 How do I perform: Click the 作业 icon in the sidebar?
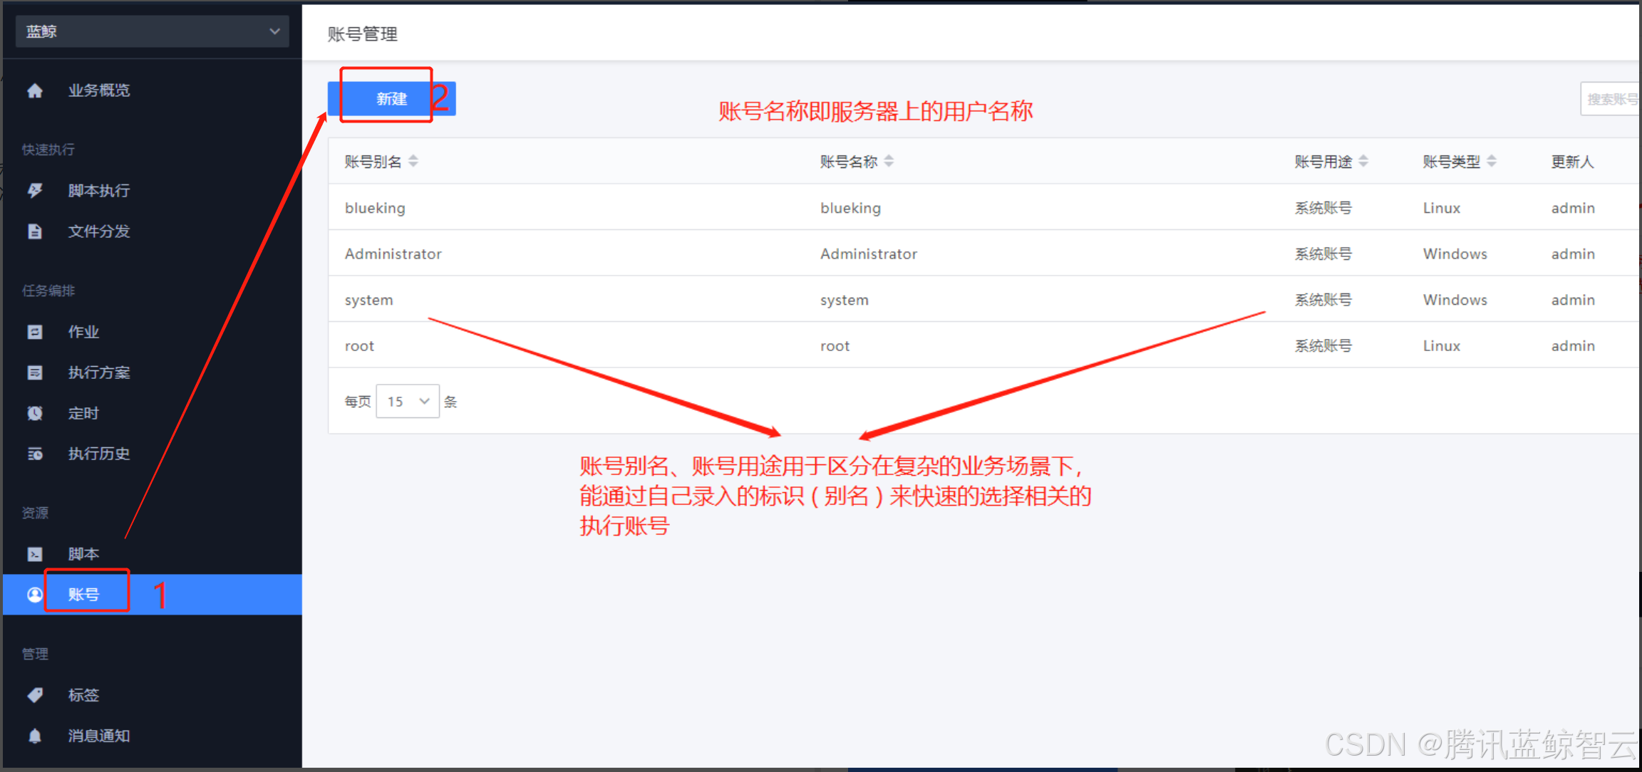pyautogui.click(x=35, y=332)
